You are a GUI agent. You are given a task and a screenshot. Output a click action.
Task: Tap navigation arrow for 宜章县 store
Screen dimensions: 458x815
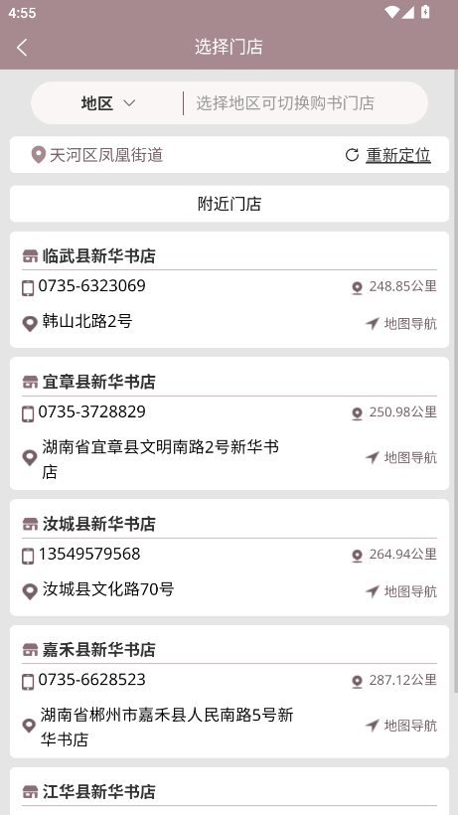372,457
